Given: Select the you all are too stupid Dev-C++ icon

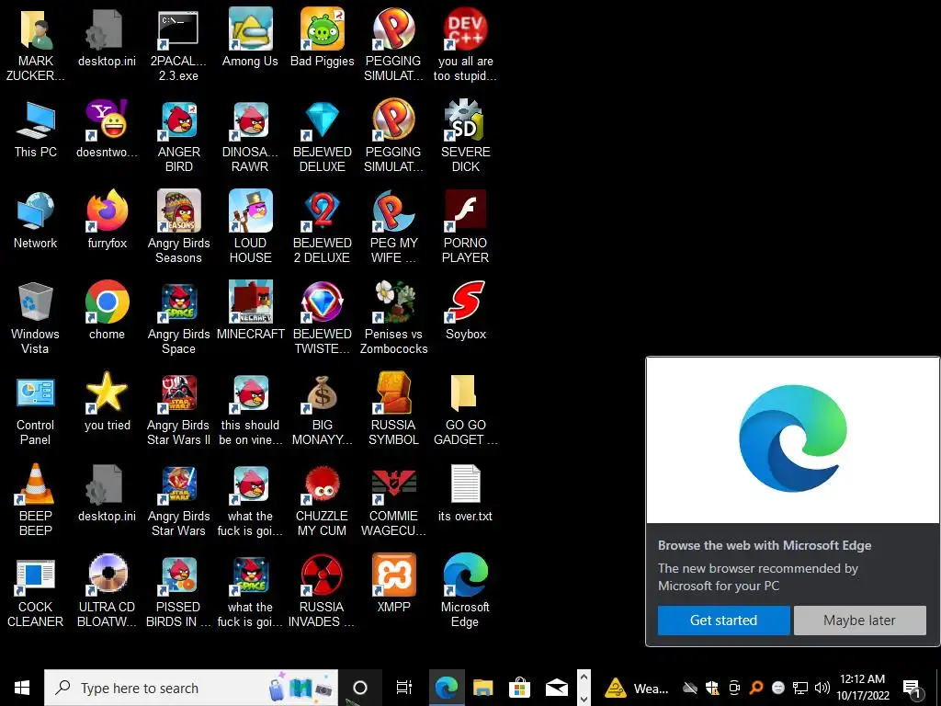Looking at the screenshot, I should pyautogui.click(x=466, y=28).
